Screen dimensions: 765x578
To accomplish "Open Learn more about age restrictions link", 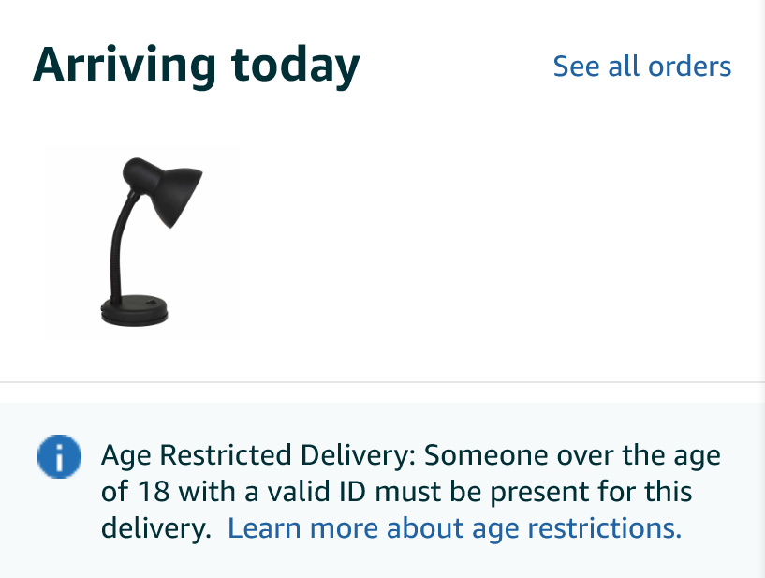I will 454,527.
